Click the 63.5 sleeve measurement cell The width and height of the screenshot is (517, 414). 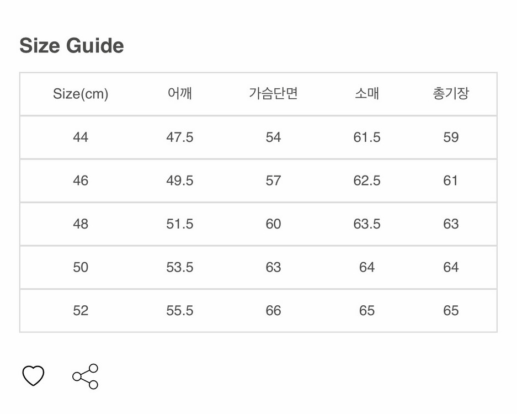(x=367, y=224)
